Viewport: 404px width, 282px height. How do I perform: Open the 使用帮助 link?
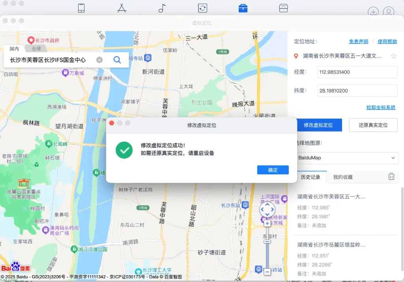387,41
